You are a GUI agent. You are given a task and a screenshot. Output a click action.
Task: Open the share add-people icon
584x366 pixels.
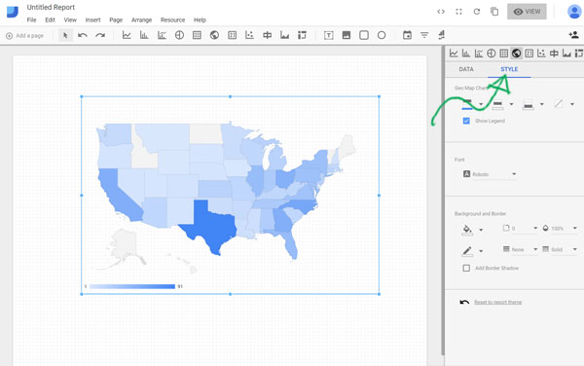pos(573,35)
